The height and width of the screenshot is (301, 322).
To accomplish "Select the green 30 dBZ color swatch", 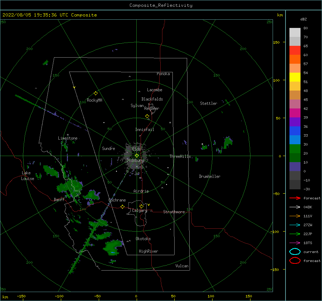I will point(295,149).
